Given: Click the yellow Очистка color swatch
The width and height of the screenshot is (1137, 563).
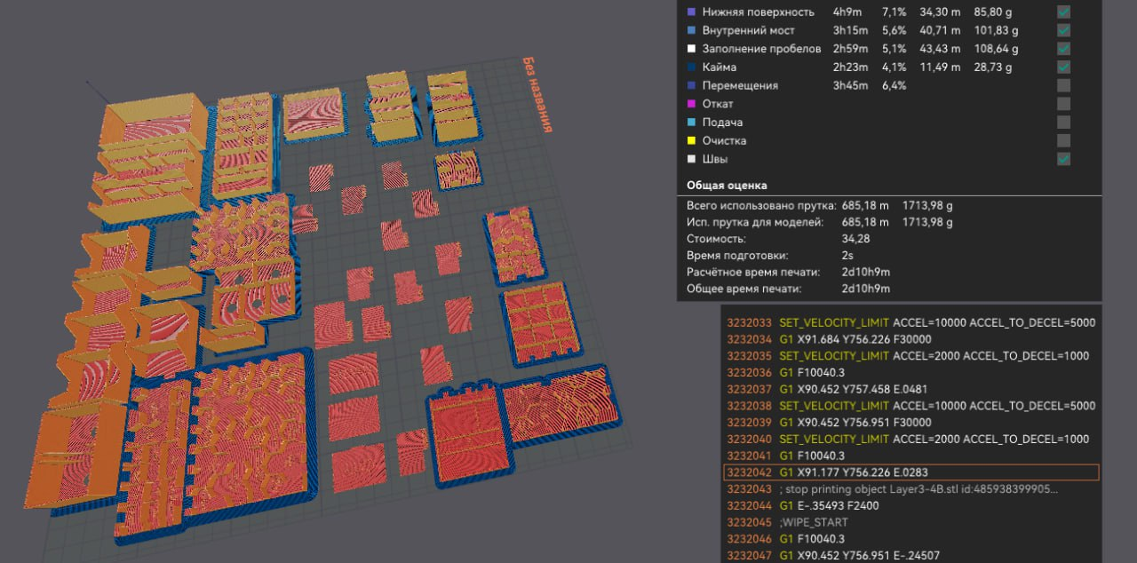Looking at the screenshot, I should [691, 140].
